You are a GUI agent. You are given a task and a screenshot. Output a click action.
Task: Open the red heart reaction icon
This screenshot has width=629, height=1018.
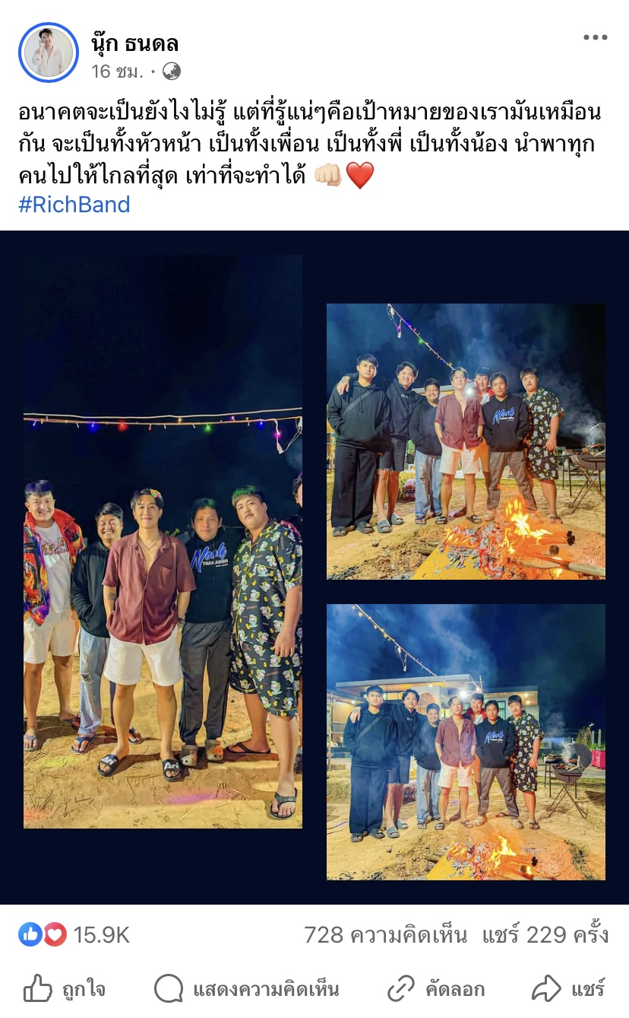(55, 934)
